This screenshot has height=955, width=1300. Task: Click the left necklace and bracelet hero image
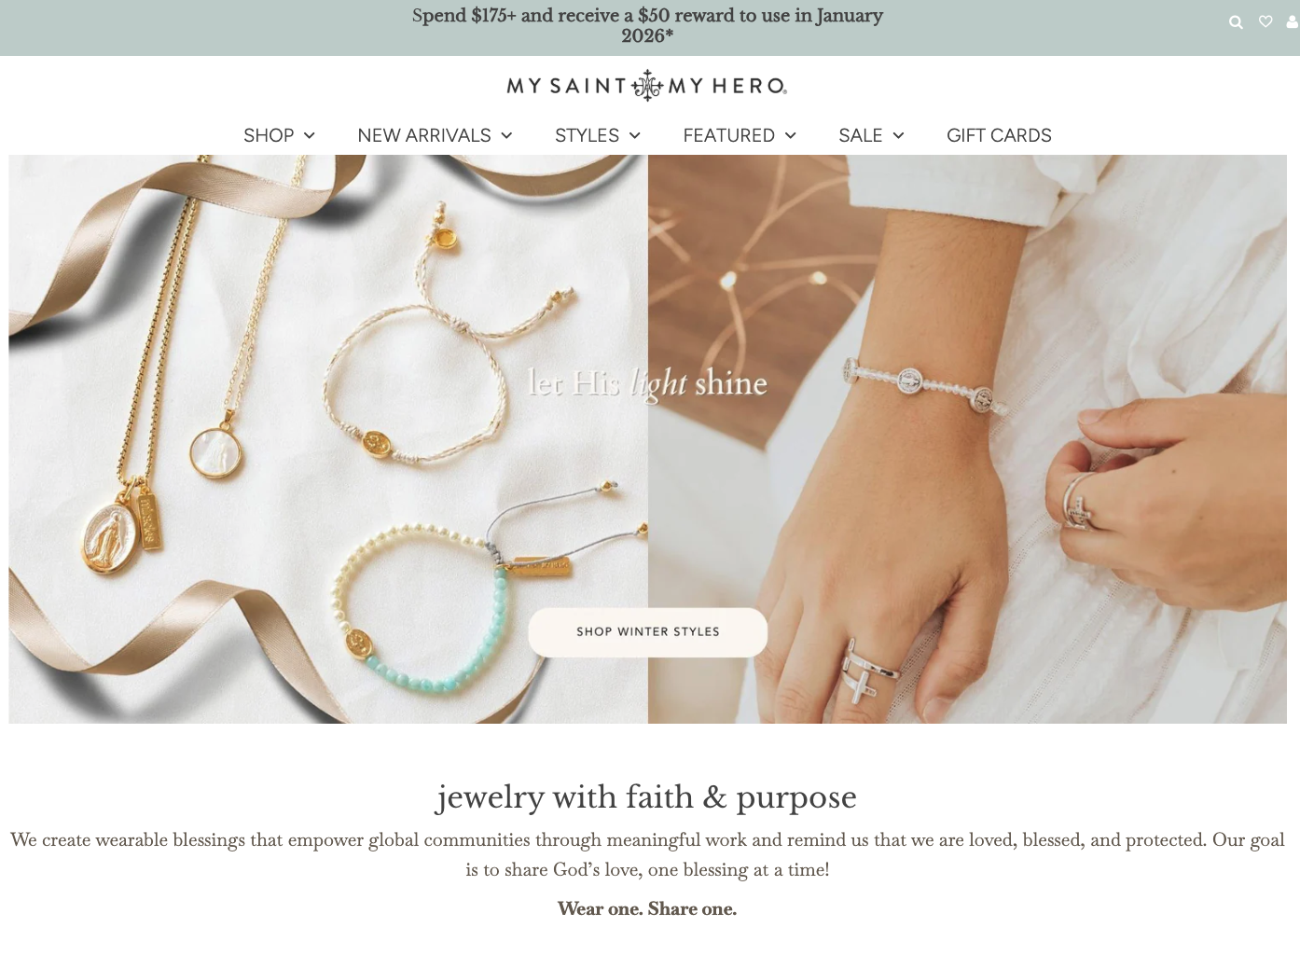coord(328,439)
